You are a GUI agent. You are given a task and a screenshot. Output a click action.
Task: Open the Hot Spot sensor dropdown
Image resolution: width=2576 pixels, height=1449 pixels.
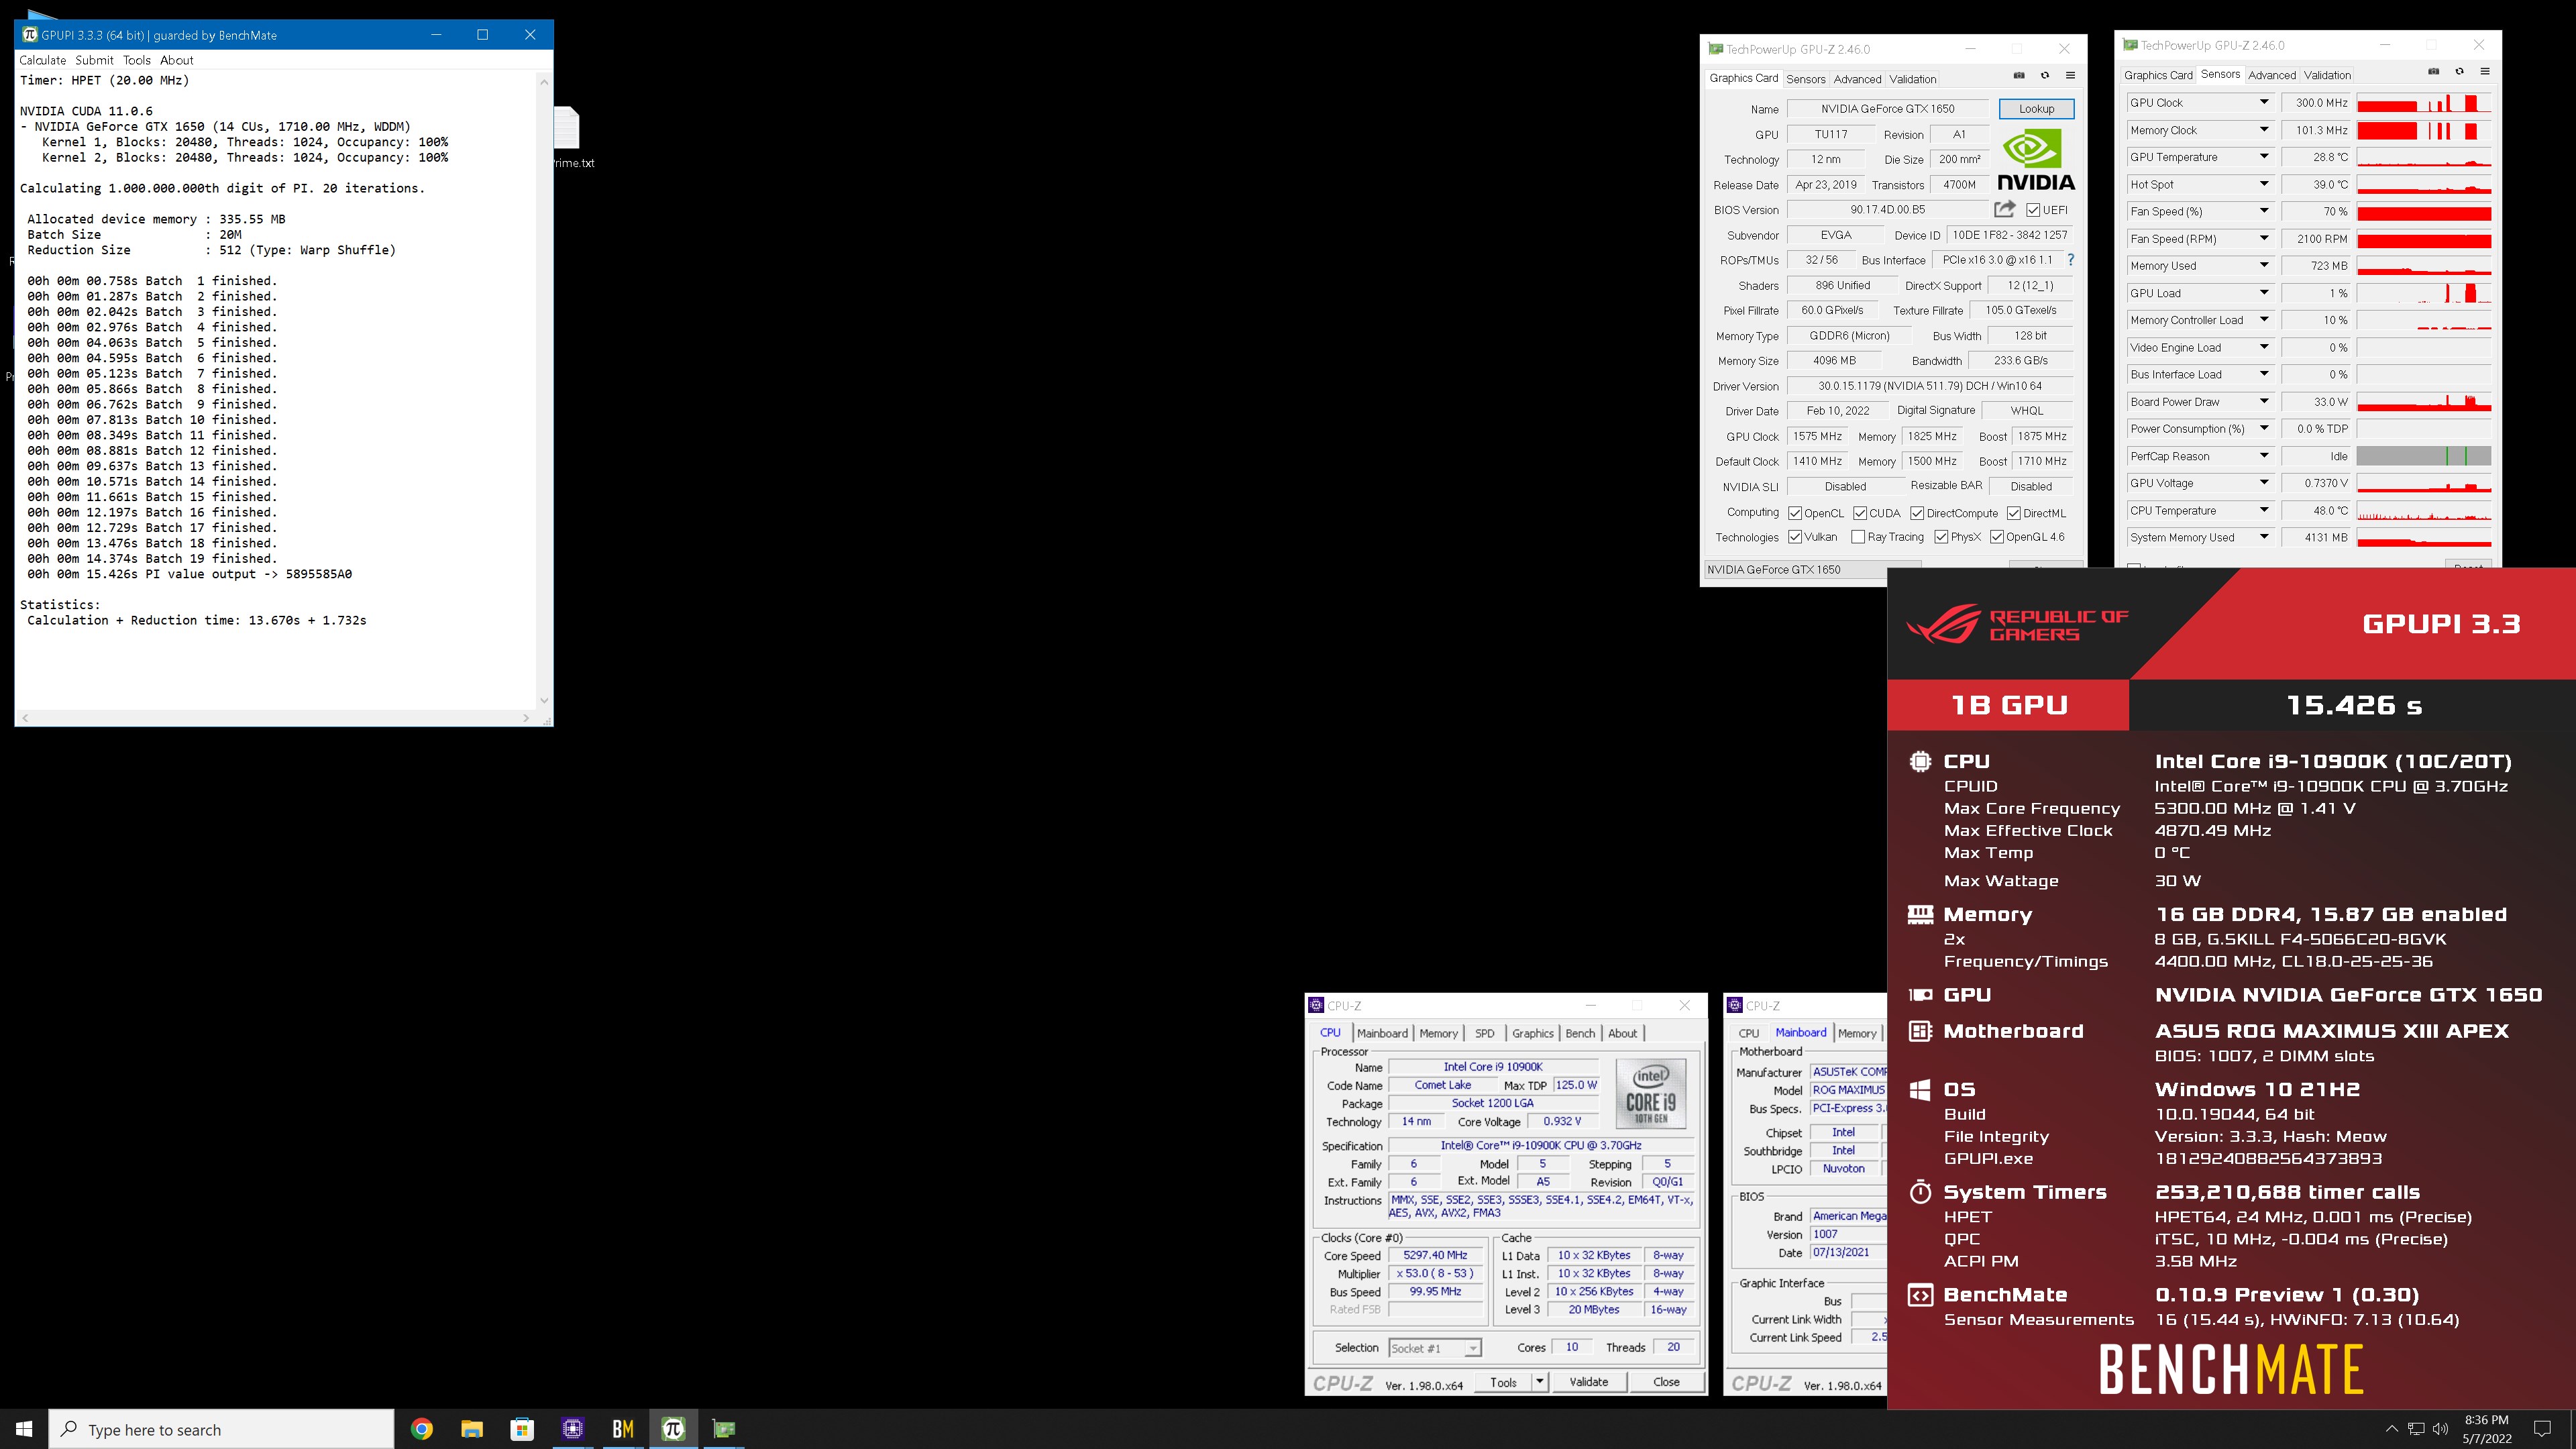[x=2264, y=184]
